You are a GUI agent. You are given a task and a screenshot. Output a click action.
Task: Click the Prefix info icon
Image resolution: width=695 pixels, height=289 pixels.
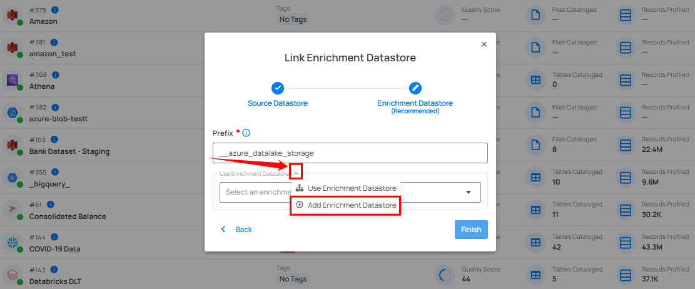click(246, 133)
